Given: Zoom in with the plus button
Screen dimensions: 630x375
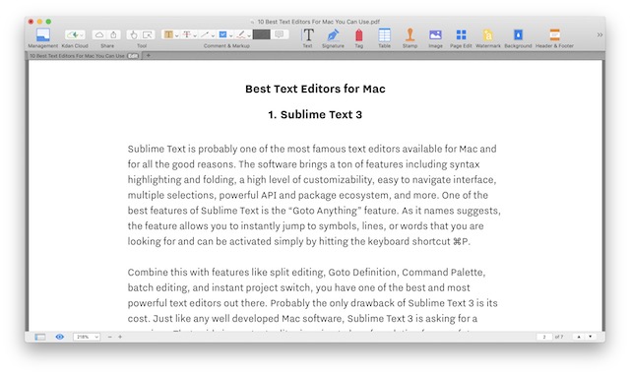Looking at the screenshot, I should pos(120,337).
